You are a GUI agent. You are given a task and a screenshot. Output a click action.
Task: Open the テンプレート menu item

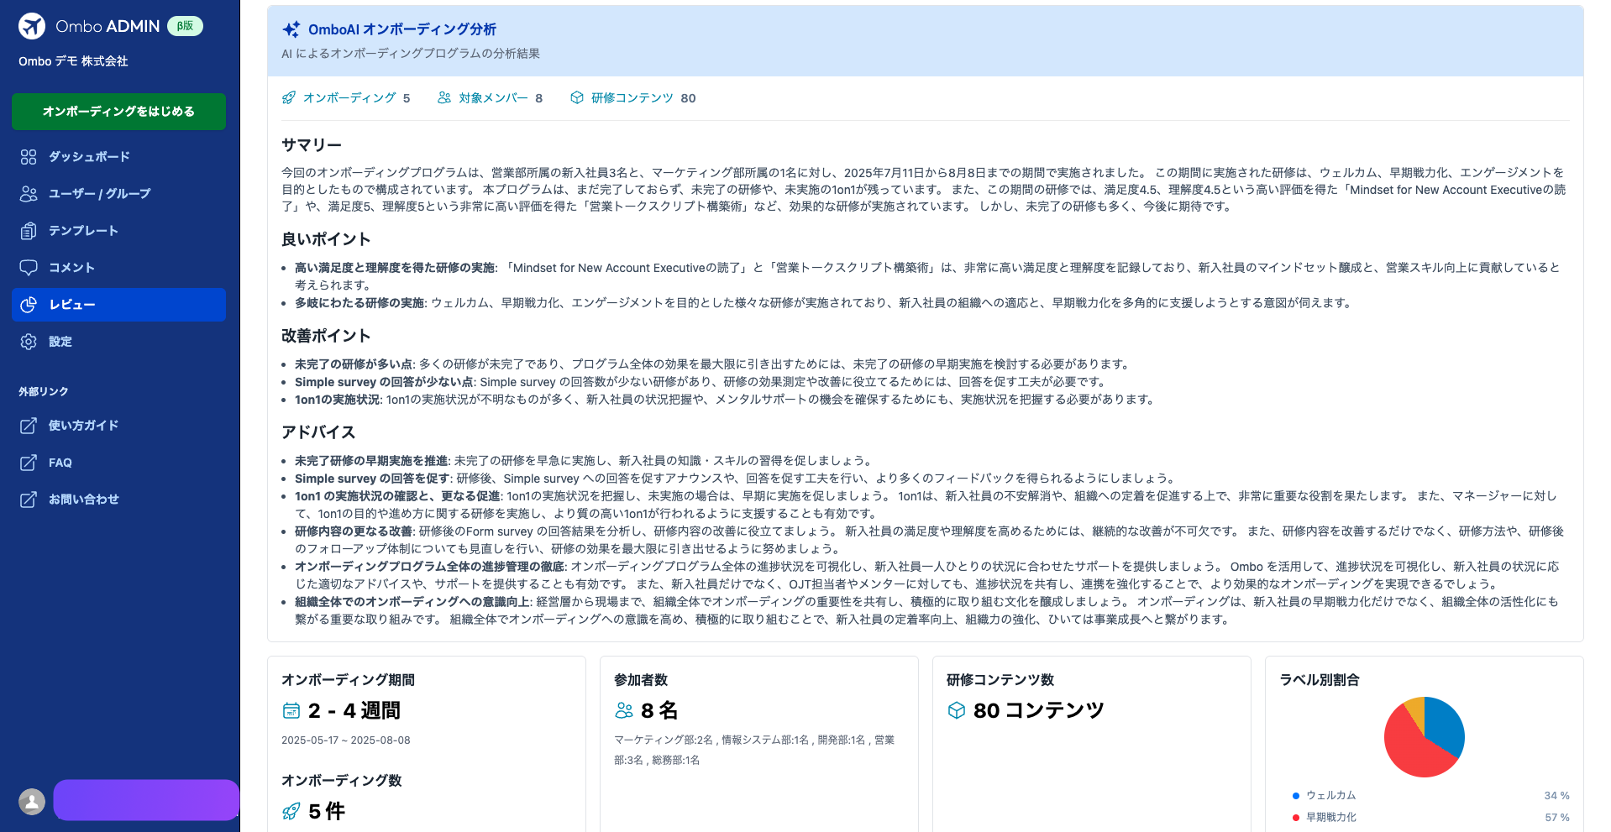(118, 231)
